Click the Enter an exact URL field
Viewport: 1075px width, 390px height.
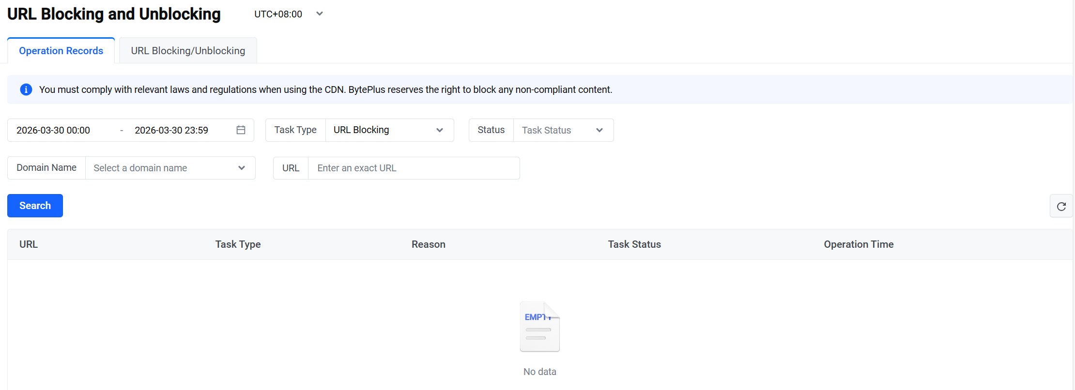tap(413, 168)
